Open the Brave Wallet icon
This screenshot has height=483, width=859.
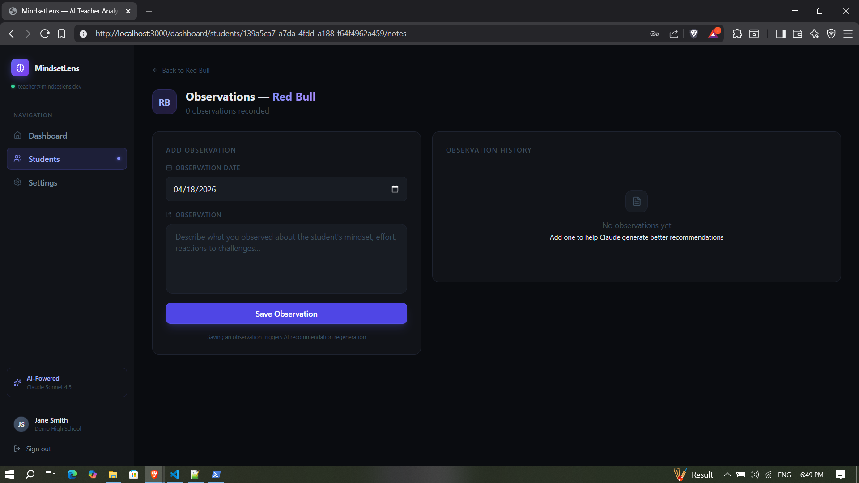coord(797,34)
